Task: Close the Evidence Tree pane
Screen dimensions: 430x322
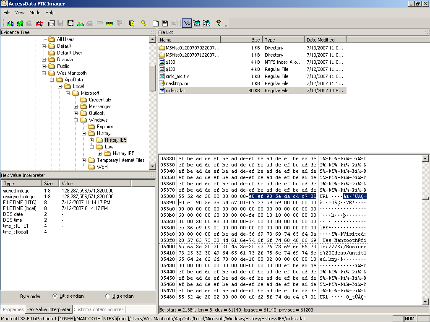Action: click(x=152, y=32)
